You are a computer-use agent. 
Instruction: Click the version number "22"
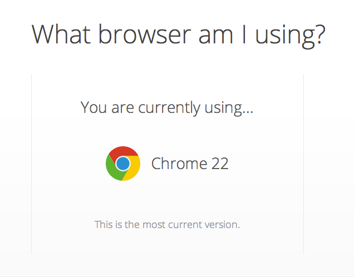[218, 164]
